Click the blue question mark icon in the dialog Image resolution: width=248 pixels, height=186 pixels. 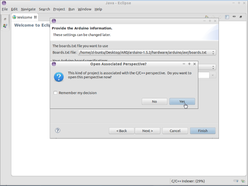coord(59,77)
